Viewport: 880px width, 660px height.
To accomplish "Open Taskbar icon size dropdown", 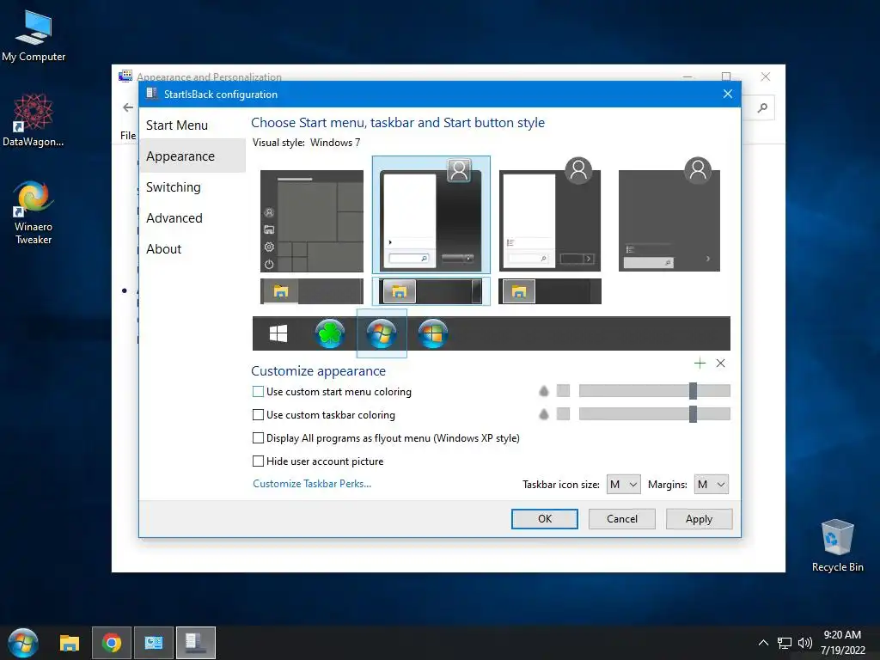I will point(624,485).
